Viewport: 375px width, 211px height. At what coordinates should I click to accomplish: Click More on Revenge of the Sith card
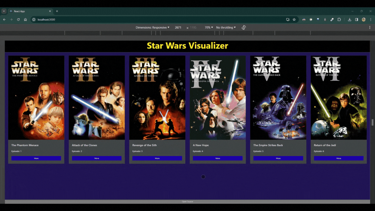tap(157, 158)
